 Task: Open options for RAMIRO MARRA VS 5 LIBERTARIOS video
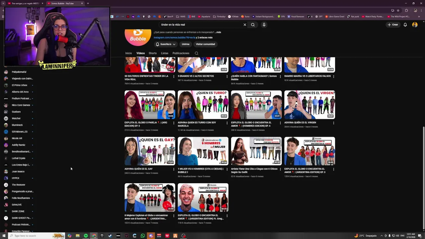point(334,76)
